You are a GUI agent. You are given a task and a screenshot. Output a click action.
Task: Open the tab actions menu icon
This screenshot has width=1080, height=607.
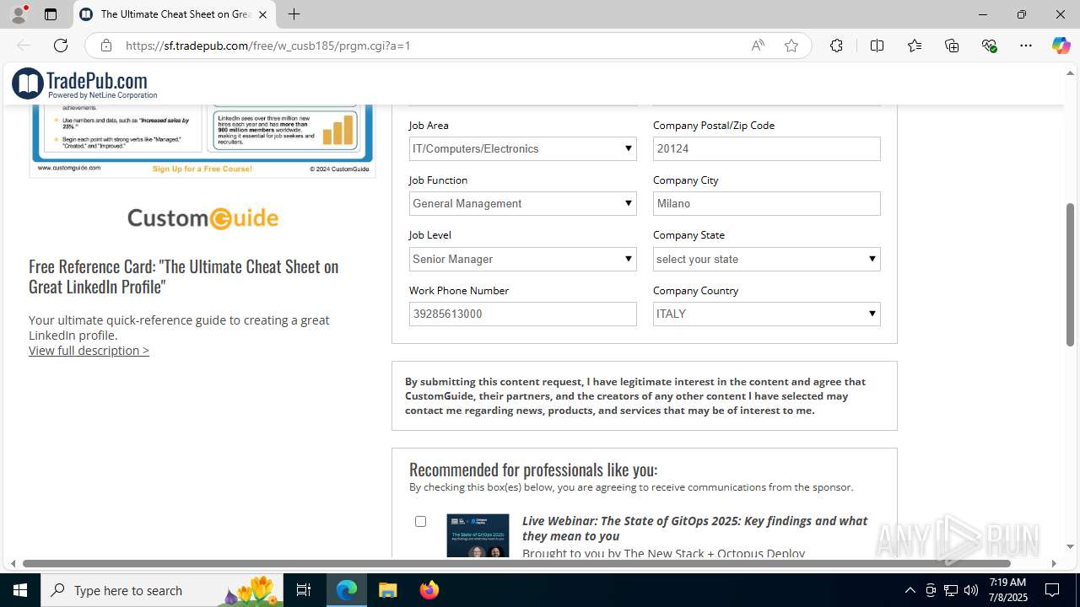pyautogui.click(x=51, y=14)
